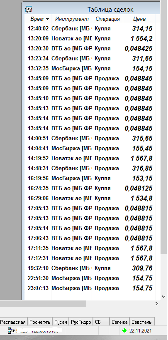Select the Сегежа tab
The image size is (168, 340).
point(119,322)
